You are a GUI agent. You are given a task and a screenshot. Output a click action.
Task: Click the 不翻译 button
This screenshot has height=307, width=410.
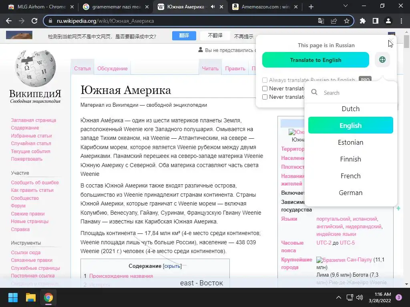[215, 36]
